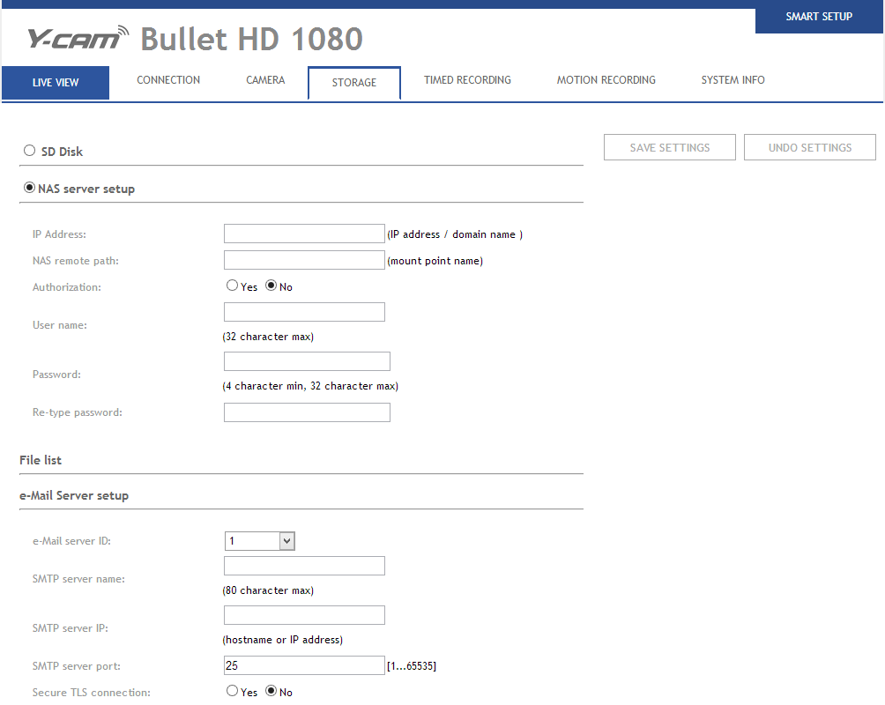Click the SMTP server port field
Viewport: 885px width, 705px height.
point(304,665)
